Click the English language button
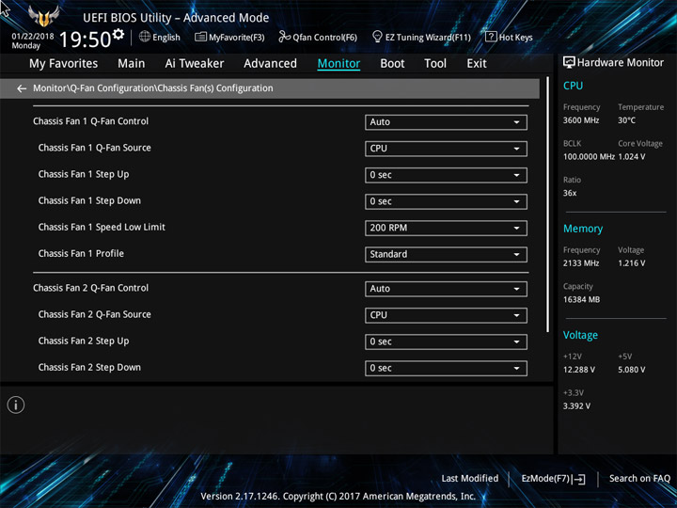 coord(160,37)
